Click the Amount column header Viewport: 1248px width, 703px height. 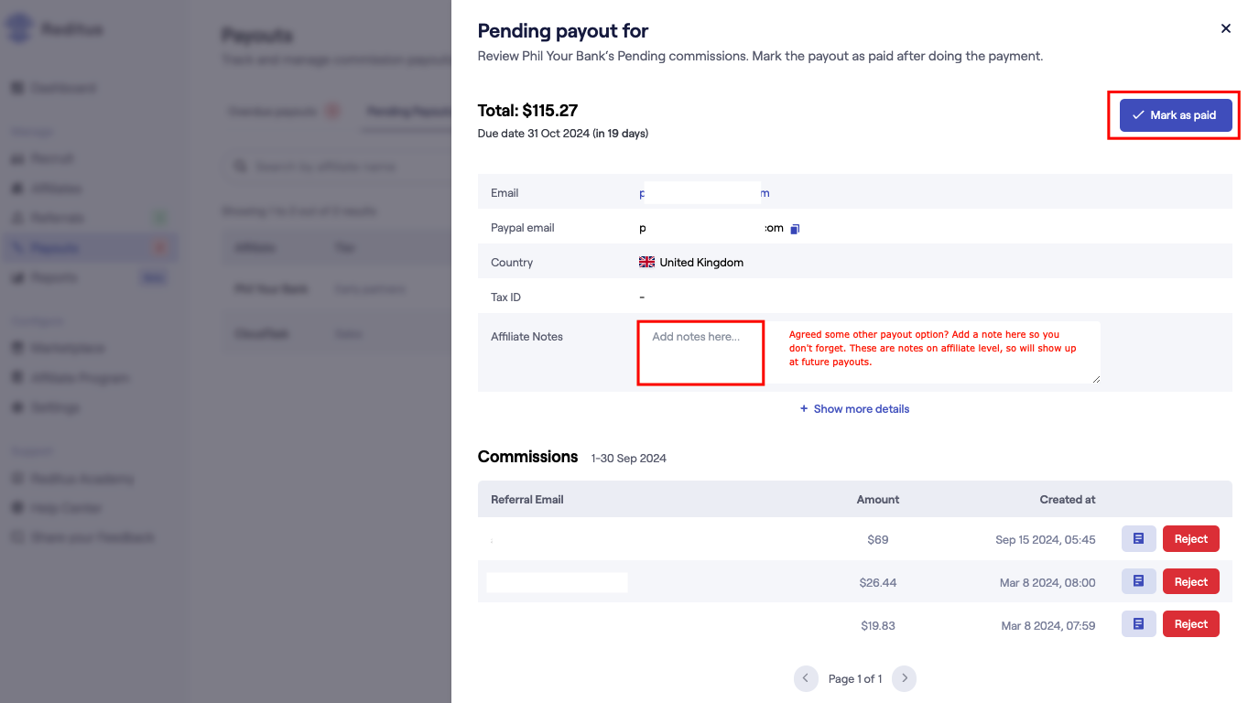pos(878,500)
